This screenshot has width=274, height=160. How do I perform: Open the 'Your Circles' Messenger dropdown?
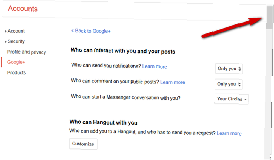pyautogui.click(x=232, y=99)
